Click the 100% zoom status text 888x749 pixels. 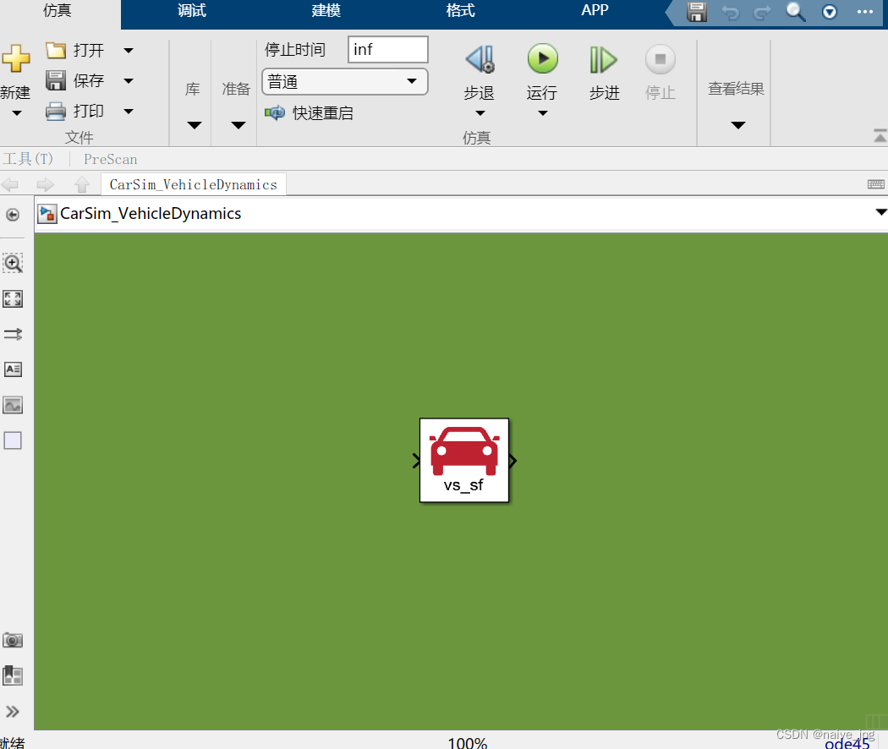pos(467,743)
